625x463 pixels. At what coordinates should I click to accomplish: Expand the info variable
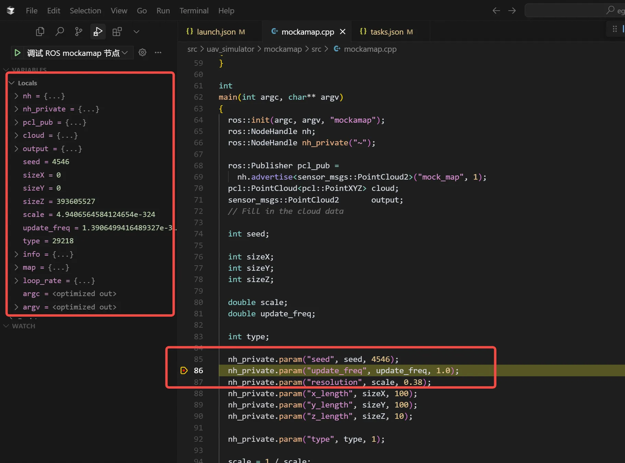(x=16, y=254)
